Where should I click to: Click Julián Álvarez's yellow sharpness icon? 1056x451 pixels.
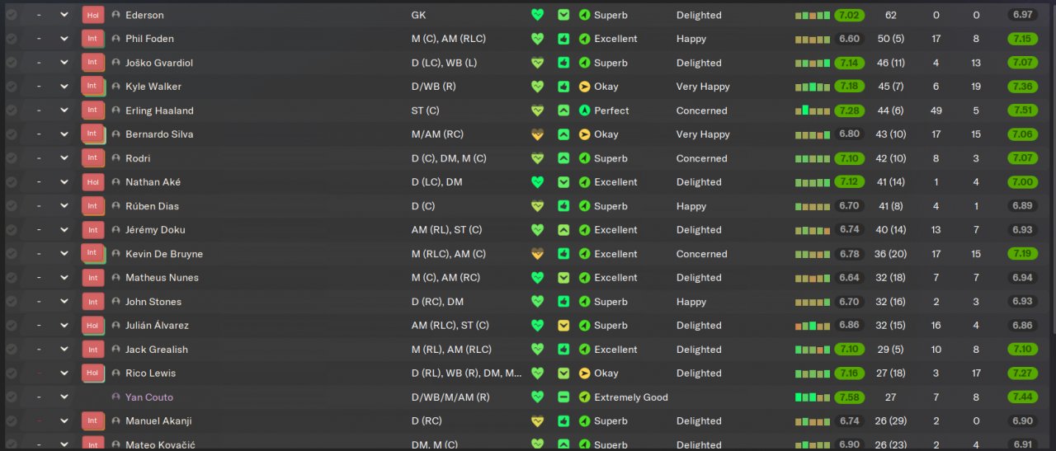coord(563,326)
